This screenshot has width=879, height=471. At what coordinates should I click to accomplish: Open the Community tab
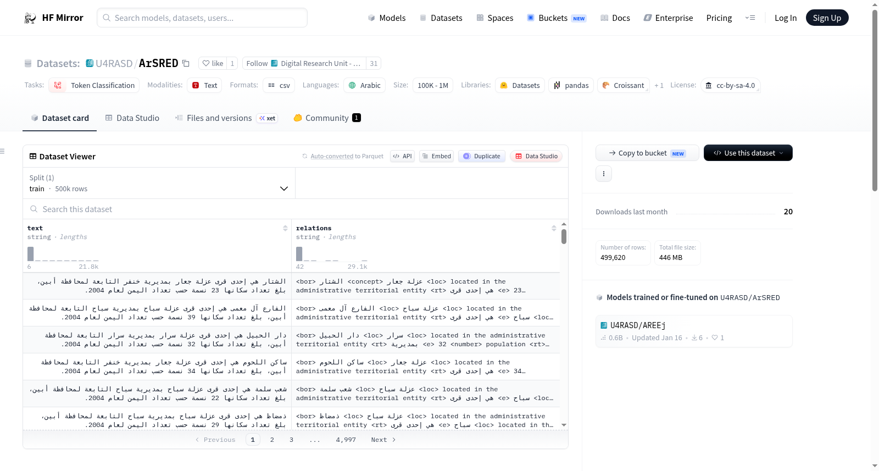coord(327,118)
